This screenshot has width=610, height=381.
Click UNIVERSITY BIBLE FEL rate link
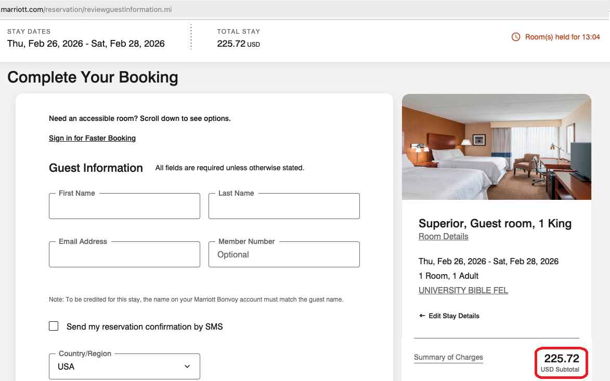click(x=463, y=290)
